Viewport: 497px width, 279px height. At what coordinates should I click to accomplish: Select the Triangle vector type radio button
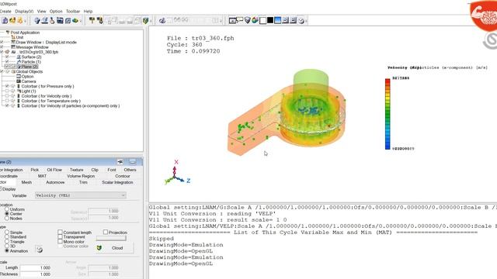pyautogui.click(x=7, y=242)
